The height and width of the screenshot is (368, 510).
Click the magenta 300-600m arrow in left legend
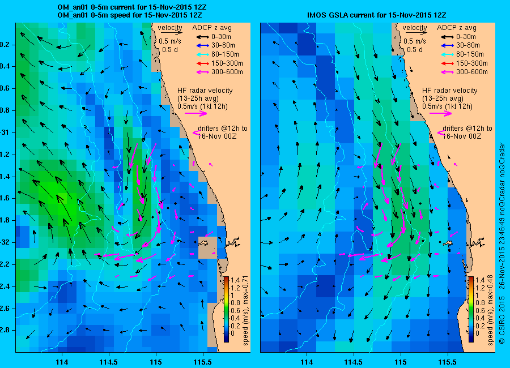tap(203, 72)
